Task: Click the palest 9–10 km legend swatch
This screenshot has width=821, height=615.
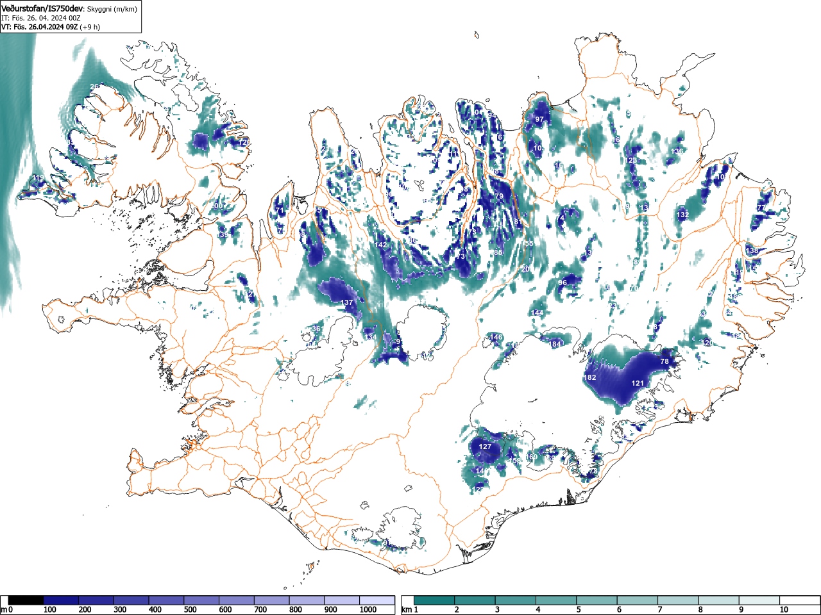Action: 761,600
